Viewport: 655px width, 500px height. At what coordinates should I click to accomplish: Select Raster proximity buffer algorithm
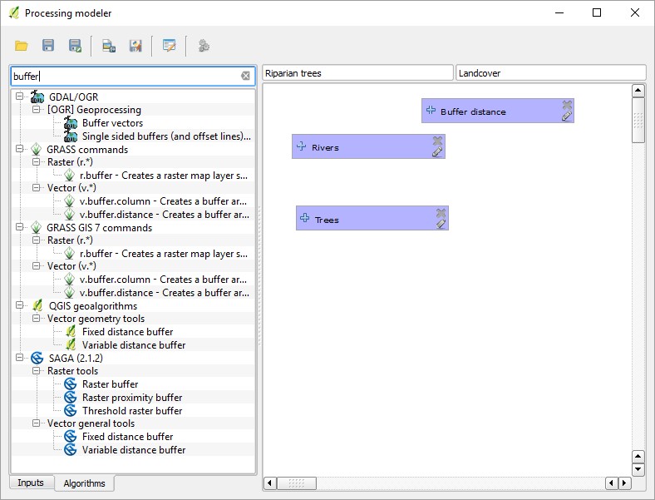tap(132, 398)
